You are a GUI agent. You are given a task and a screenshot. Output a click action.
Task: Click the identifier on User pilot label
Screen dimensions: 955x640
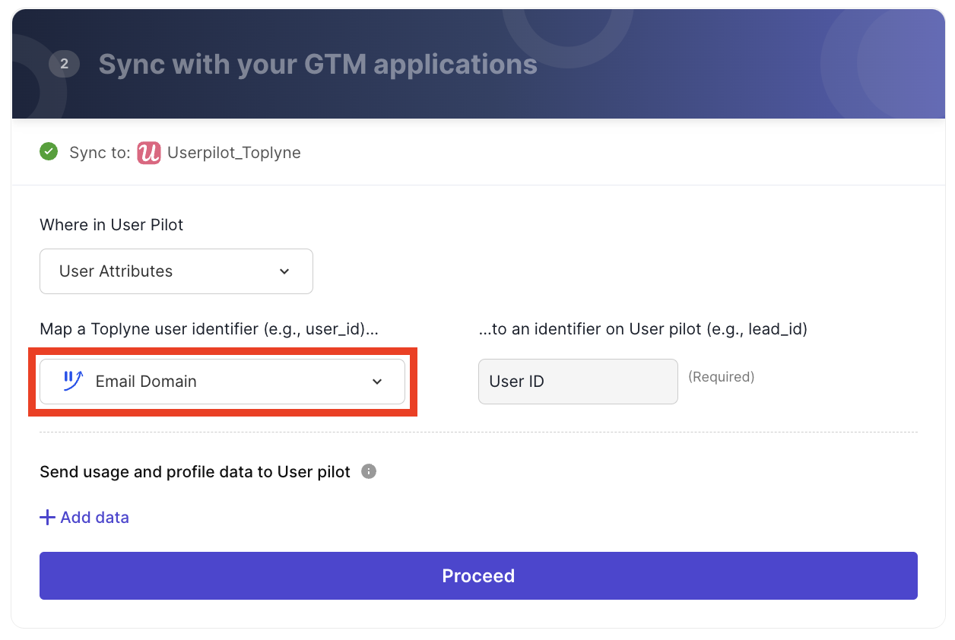tap(642, 329)
